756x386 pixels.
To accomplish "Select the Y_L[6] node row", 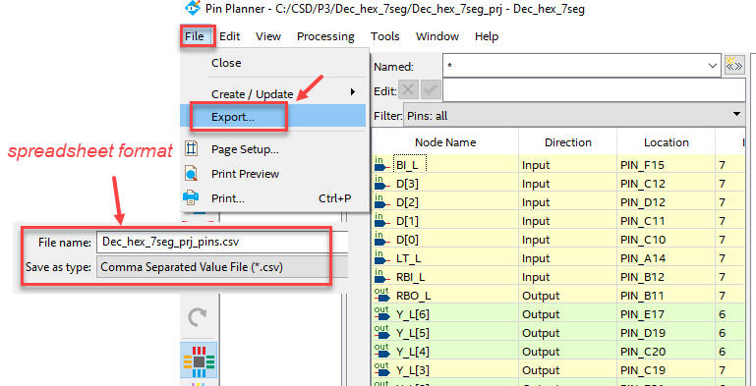I will (558, 314).
